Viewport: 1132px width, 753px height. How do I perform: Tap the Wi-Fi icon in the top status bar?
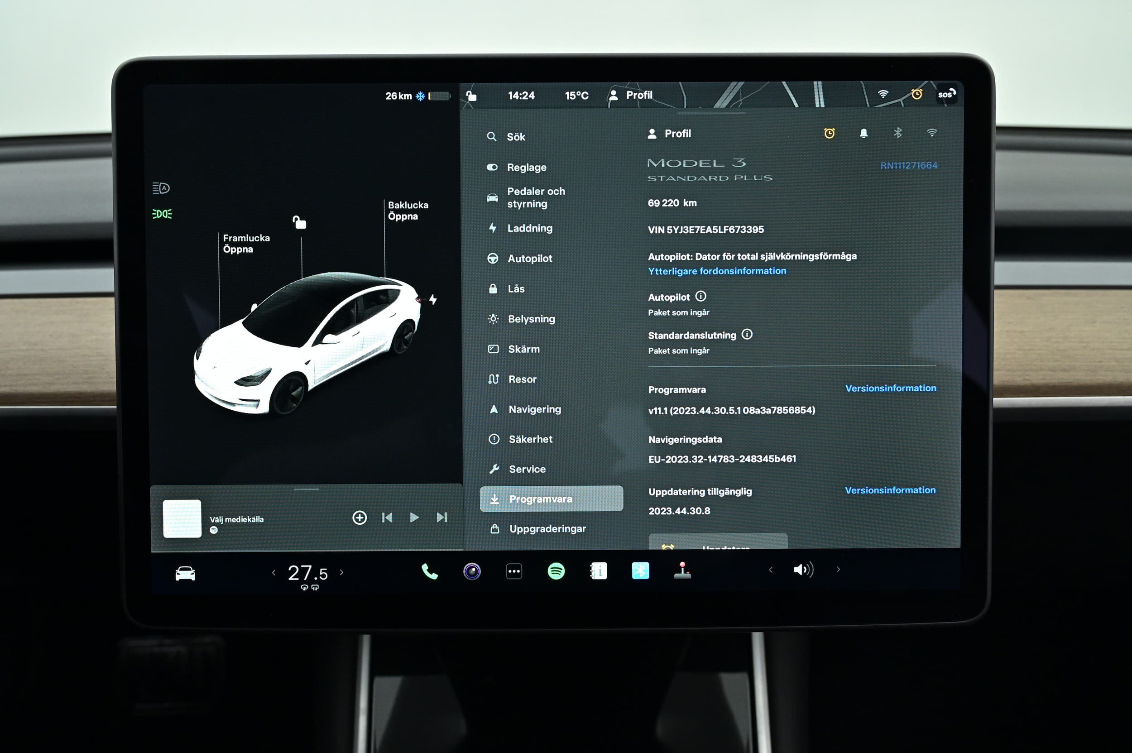[883, 94]
